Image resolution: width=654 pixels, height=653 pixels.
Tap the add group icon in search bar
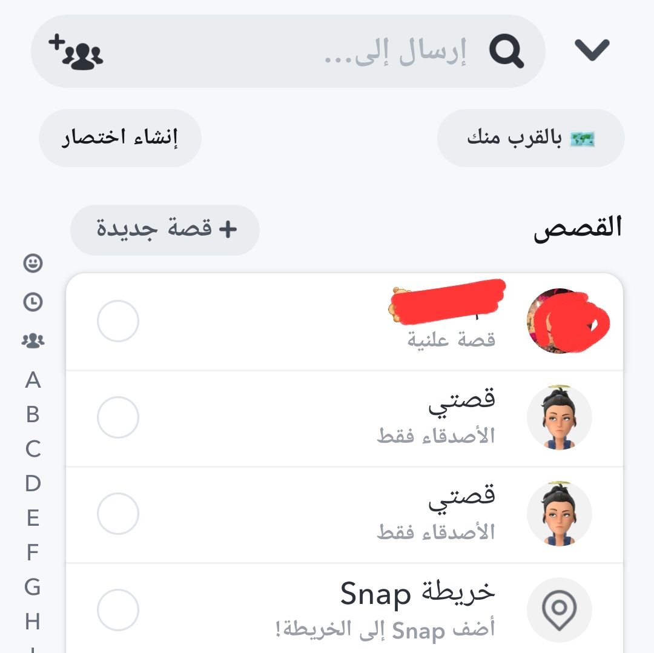76,51
